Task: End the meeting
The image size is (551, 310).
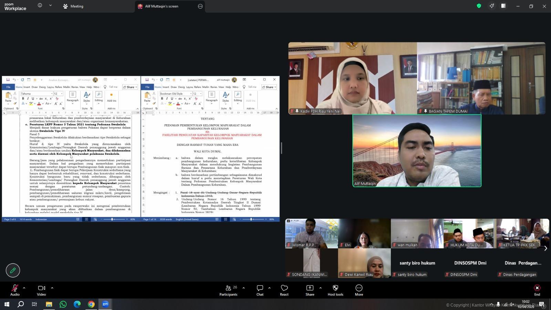Action: [x=537, y=290]
